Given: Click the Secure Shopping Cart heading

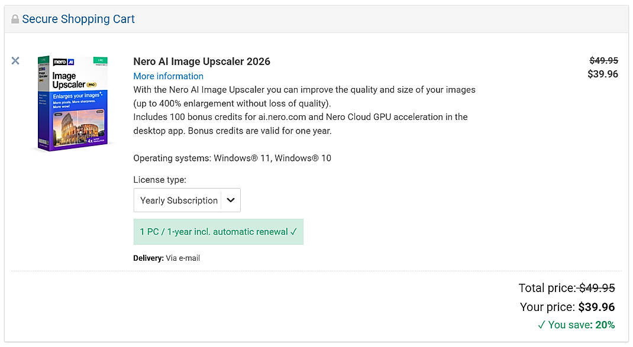Looking at the screenshot, I should 78,19.
